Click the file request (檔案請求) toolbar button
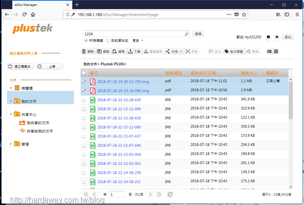Viewport: 304px width, 205px height. (153, 51)
